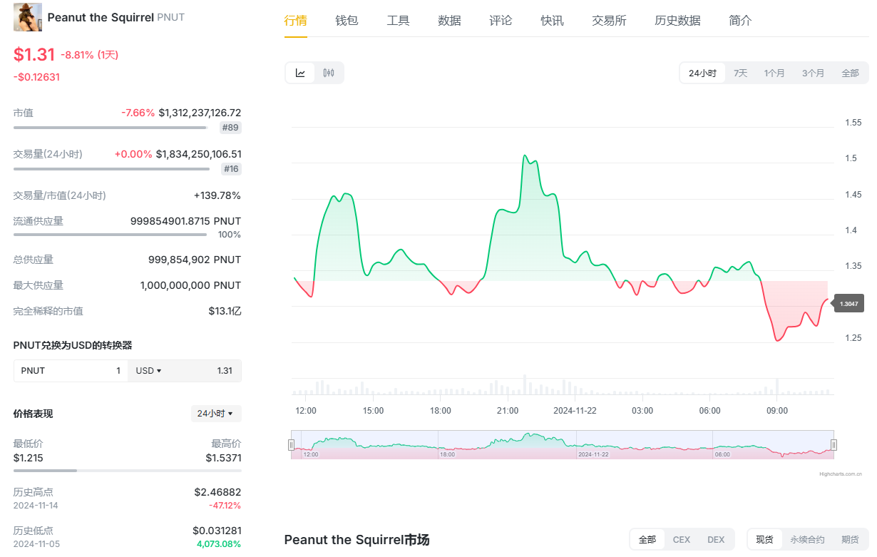Select the 3个月 chart range
Image resolution: width=877 pixels, height=557 pixels.
click(813, 73)
